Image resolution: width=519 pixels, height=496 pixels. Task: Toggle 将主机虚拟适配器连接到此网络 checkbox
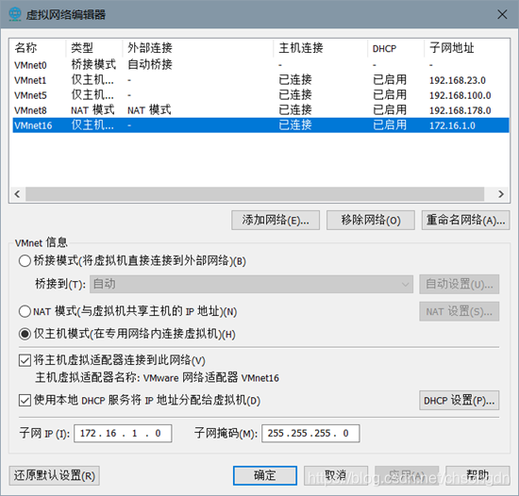(25, 360)
